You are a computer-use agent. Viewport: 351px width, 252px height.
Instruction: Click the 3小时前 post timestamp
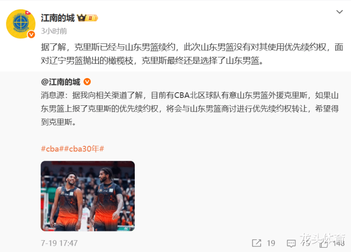tap(54, 31)
